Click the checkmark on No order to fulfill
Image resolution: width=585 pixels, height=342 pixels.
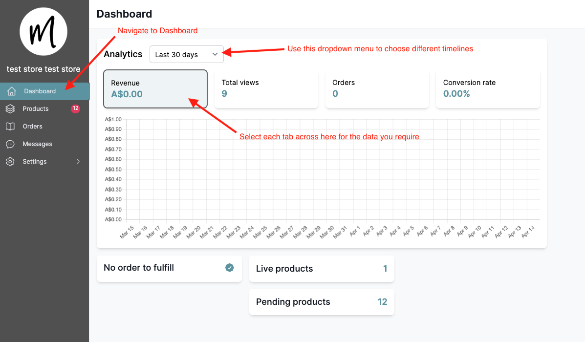pos(230,268)
